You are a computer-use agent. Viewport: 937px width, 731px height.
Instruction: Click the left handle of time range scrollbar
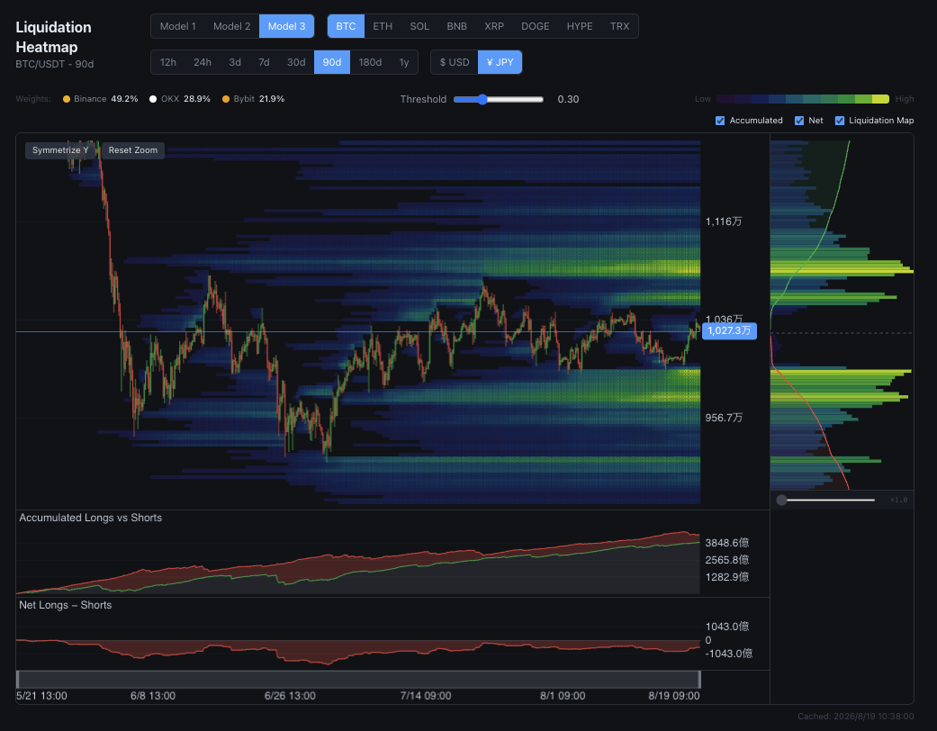[18, 679]
